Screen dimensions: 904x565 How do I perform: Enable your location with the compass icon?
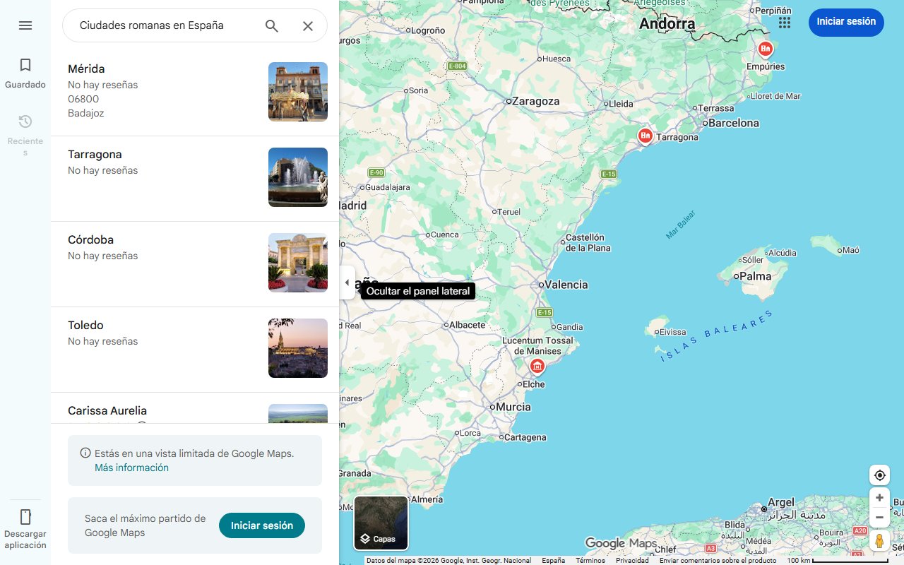[879, 475]
